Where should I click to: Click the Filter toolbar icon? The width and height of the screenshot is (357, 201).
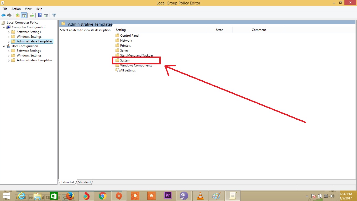click(x=54, y=15)
